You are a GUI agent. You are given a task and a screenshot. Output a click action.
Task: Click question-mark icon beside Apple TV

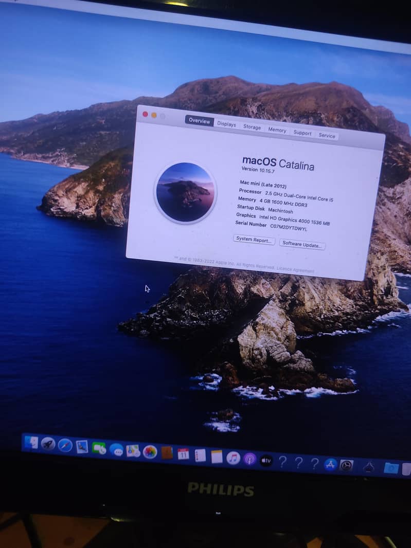point(282,462)
